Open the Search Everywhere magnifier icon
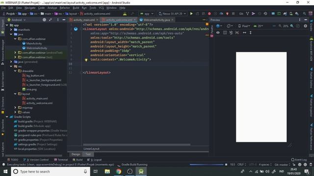The image size is (314, 176). 304,14
